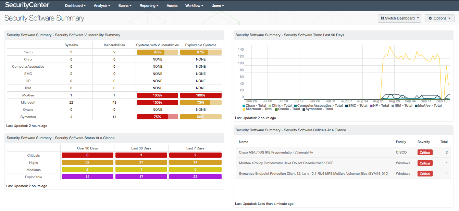Click the Family column header
The height and width of the screenshot is (211, 459).
pos(401,142)
